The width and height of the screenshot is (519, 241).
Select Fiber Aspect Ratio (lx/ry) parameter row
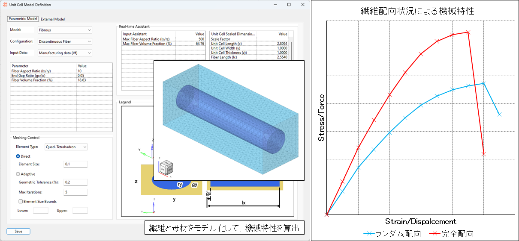61,71
